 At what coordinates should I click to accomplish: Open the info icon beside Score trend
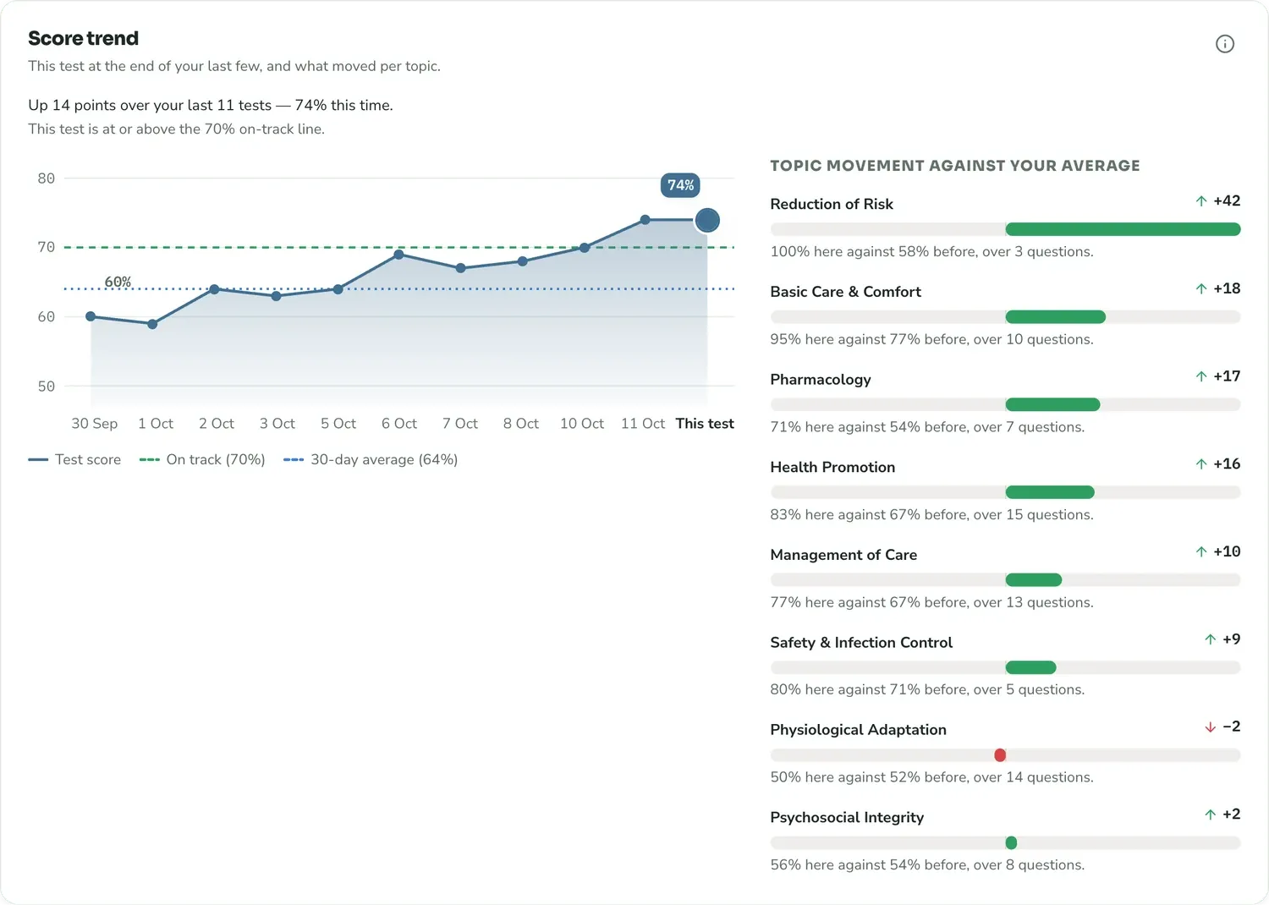[1224, 44]
